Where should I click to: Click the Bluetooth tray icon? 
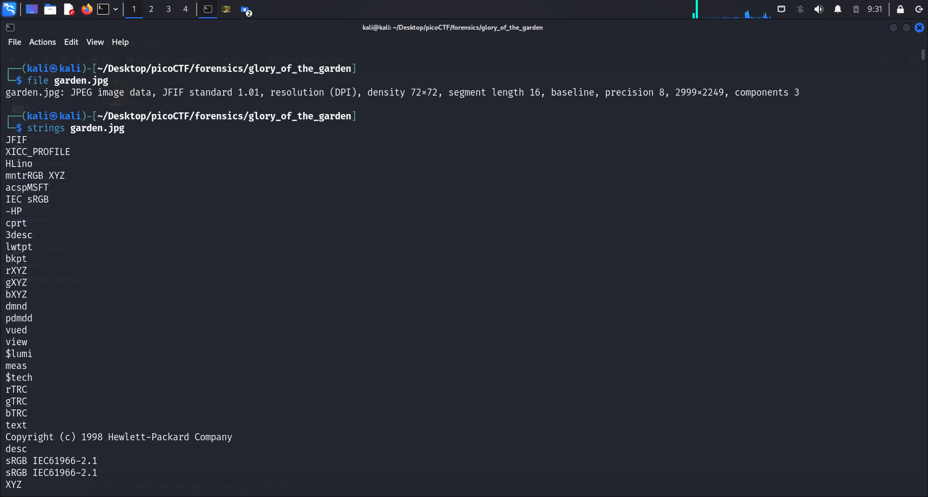click(x=801, y=9)
